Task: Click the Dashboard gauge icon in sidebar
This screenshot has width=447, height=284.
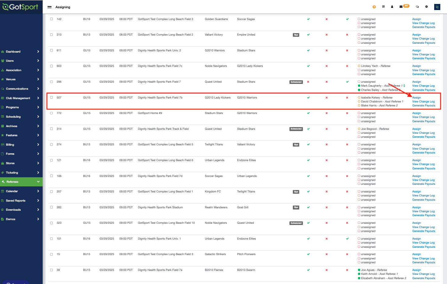Action: click(x=3, y=52)
